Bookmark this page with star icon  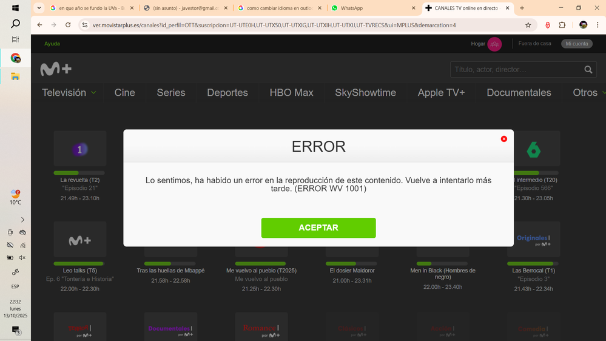(x=528, y=25)
